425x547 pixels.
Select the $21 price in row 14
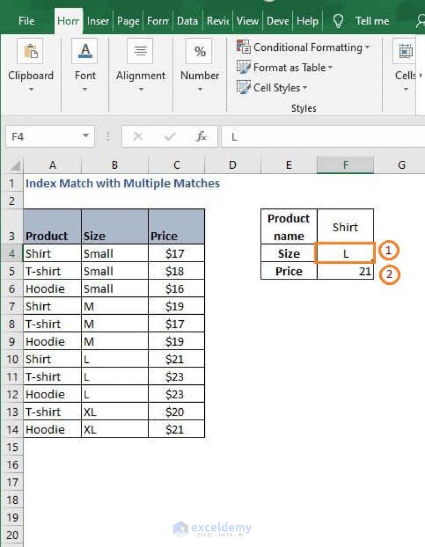pos(177,429)
